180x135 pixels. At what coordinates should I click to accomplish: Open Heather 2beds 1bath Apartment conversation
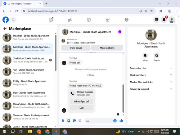click(27, 37)
